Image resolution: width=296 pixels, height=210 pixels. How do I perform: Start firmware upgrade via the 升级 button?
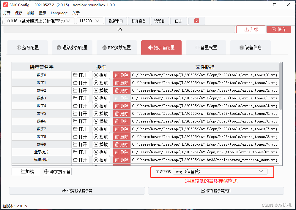pos(251,29)
